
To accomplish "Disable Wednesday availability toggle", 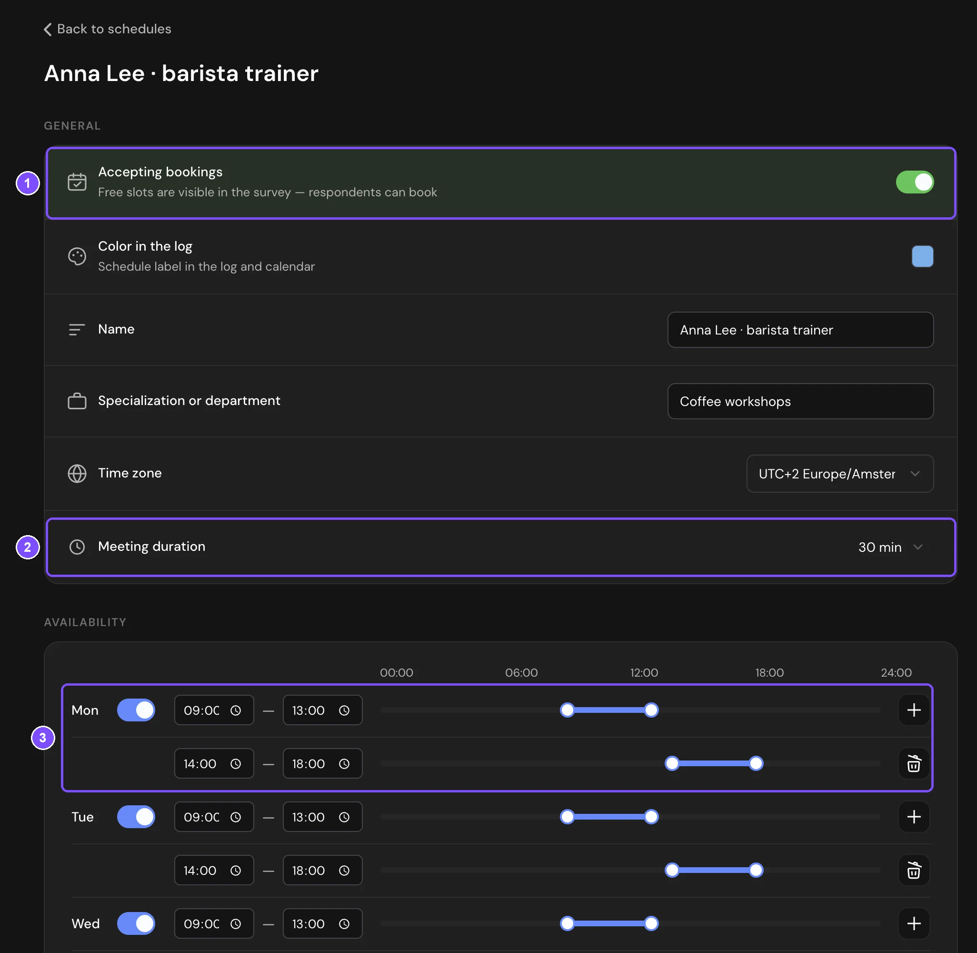I will click(x=136, y=923).
